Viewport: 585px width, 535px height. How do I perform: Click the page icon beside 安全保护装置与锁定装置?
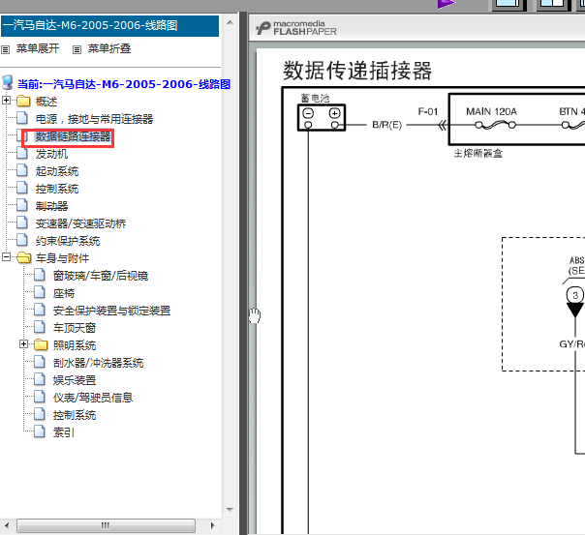coord(40,310)
